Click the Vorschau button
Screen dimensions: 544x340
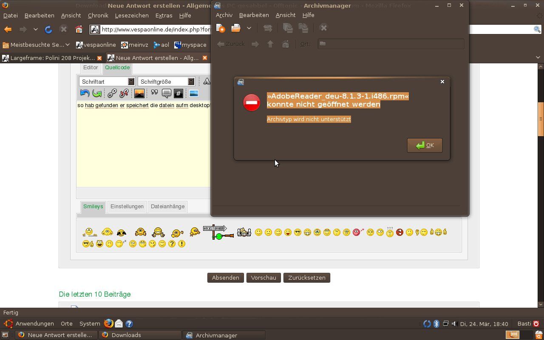point(263,278)
